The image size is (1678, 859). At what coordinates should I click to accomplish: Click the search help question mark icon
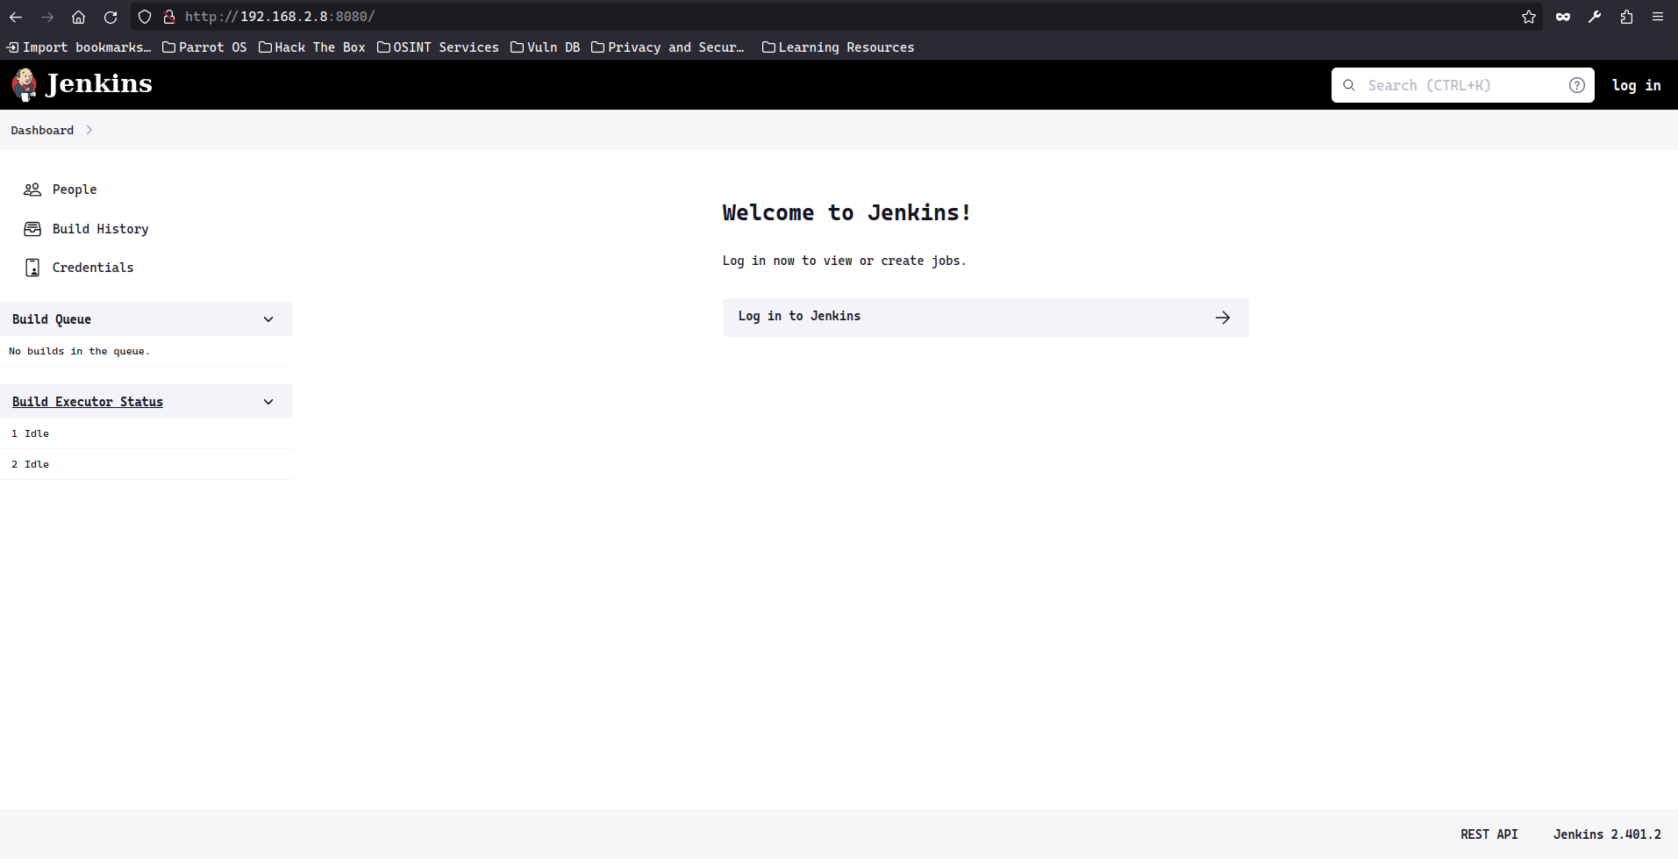tap(1576, 85)
